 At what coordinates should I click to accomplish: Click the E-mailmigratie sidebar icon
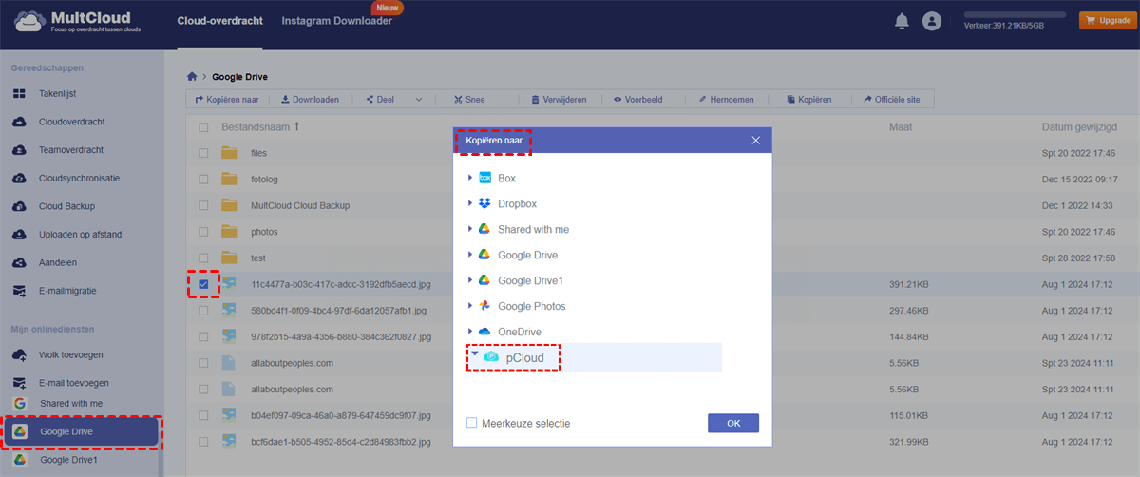point(19,291)
